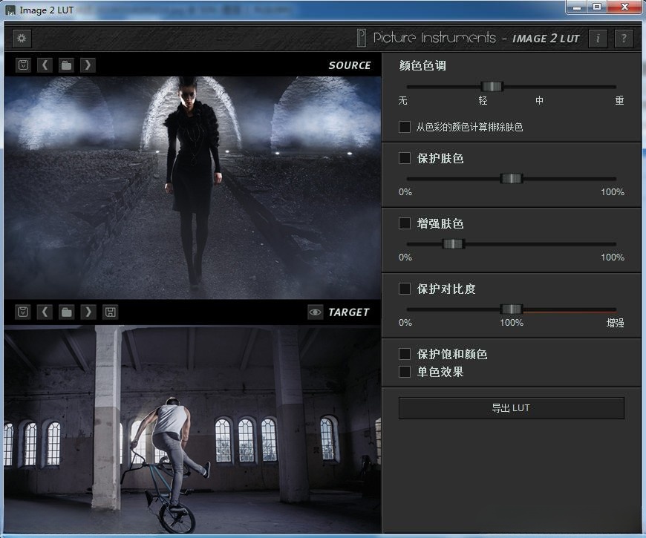Open a file for the Source image
Image resolution: width=646 pixels, height=538 pixels.
[x=67, y=65]
